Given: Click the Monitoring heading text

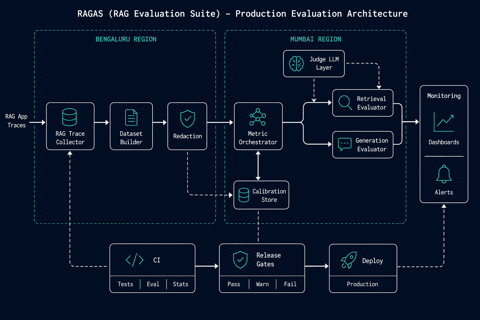Looking at the screenshot, I should coord(444,96).
